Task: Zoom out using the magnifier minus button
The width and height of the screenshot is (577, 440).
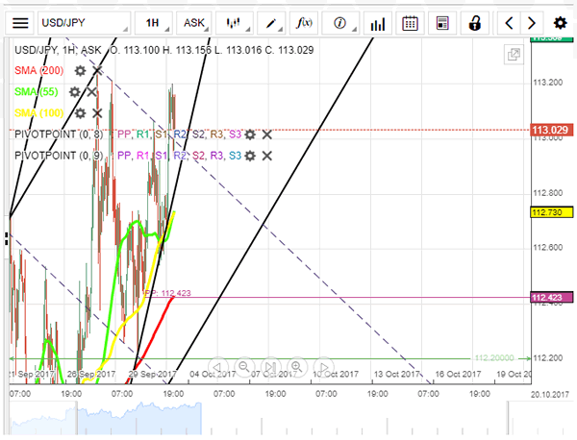Action: pyautogui.click(x=244, y=366)
